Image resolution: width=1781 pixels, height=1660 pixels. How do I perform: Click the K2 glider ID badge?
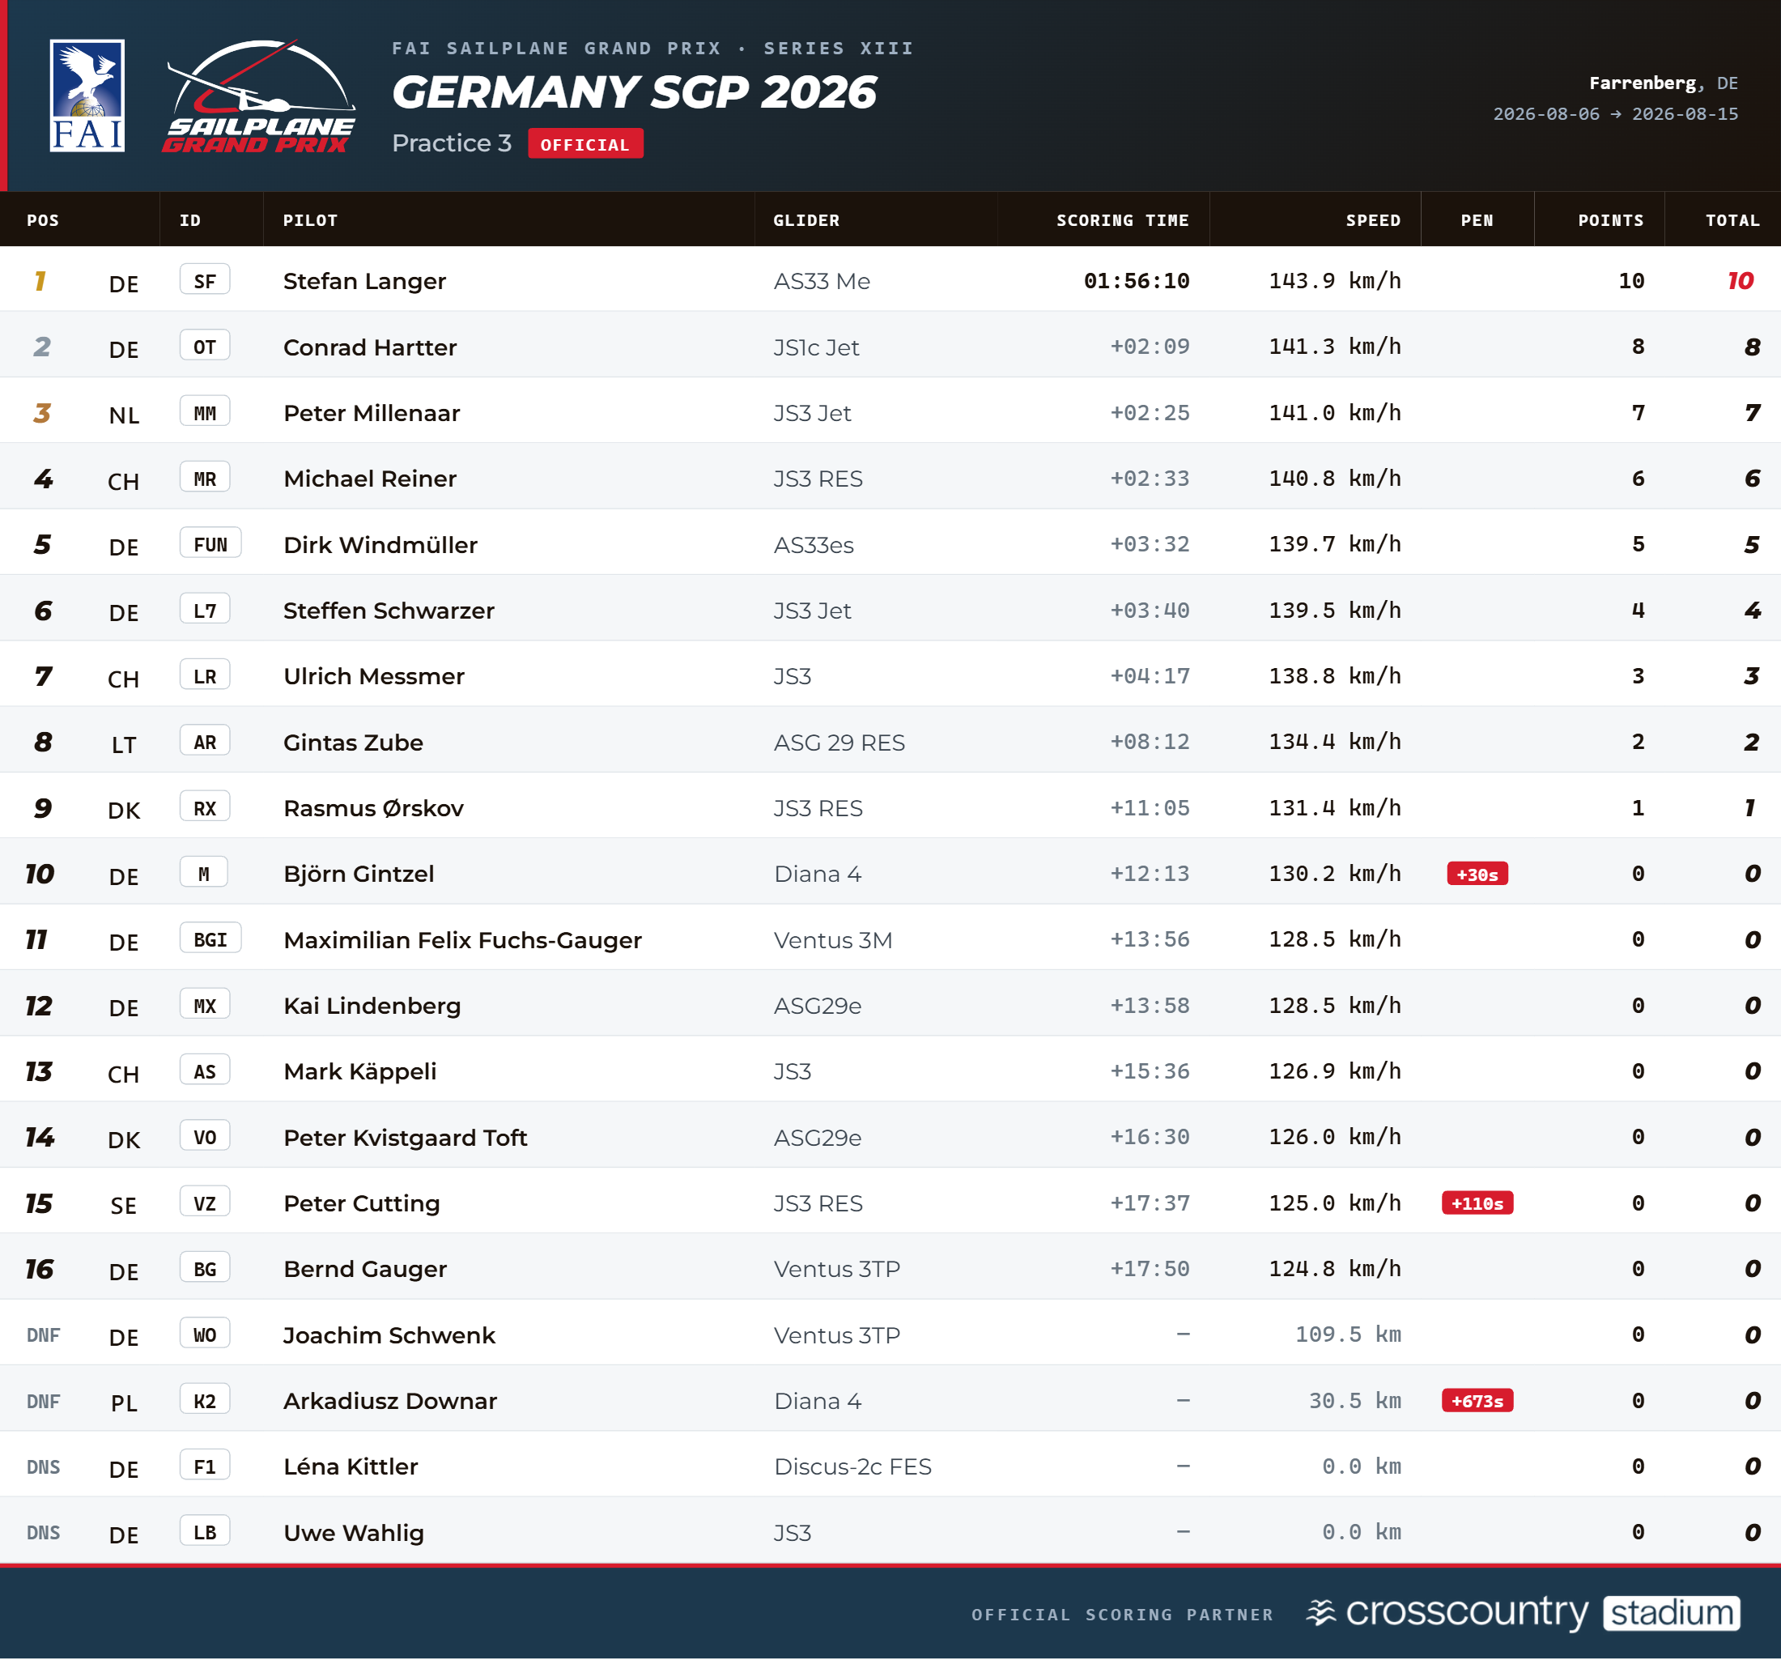tap(205, 1400)
